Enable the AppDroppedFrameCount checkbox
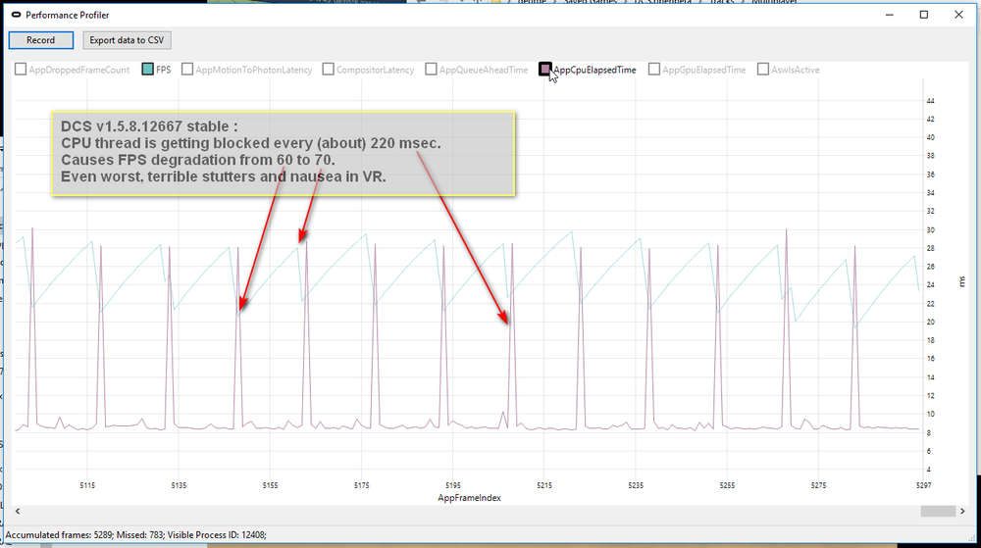Viewport: 981px width, 548px height. click(21, 69)
